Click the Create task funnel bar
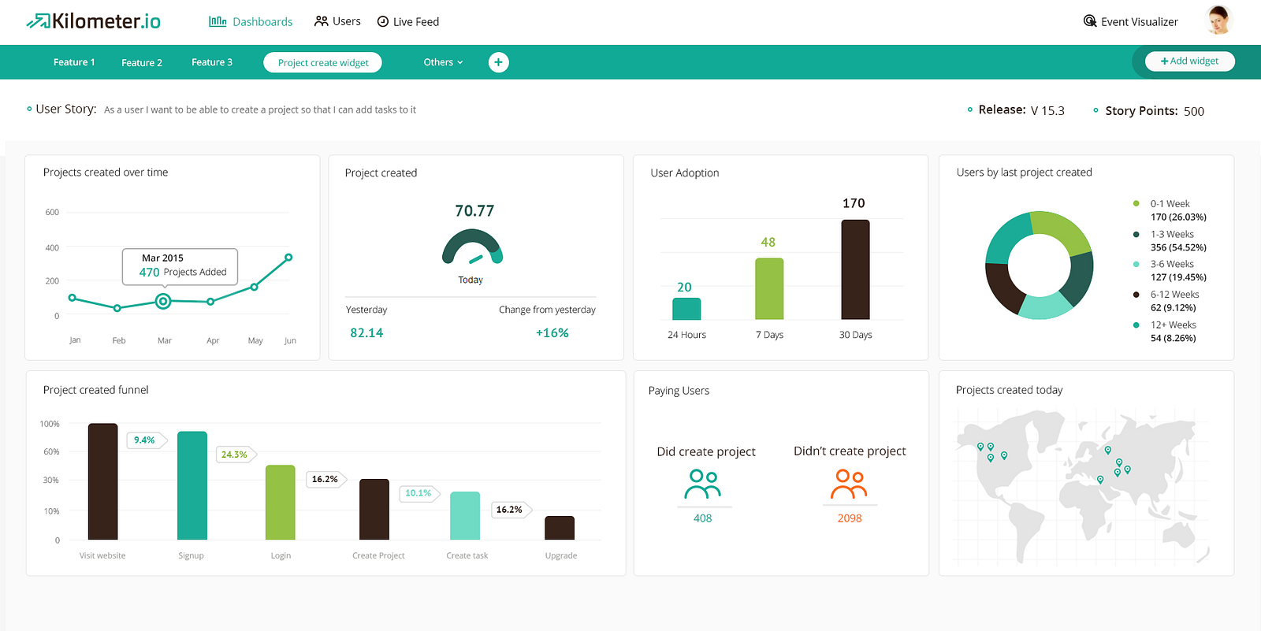Viewport: 1261px width, 631px height. (465, 516)
